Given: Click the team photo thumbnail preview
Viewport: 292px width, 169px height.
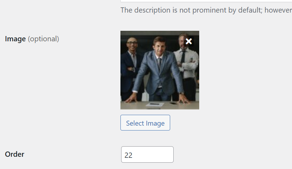Looking at the screenshot, I should (x=160, y=70).
